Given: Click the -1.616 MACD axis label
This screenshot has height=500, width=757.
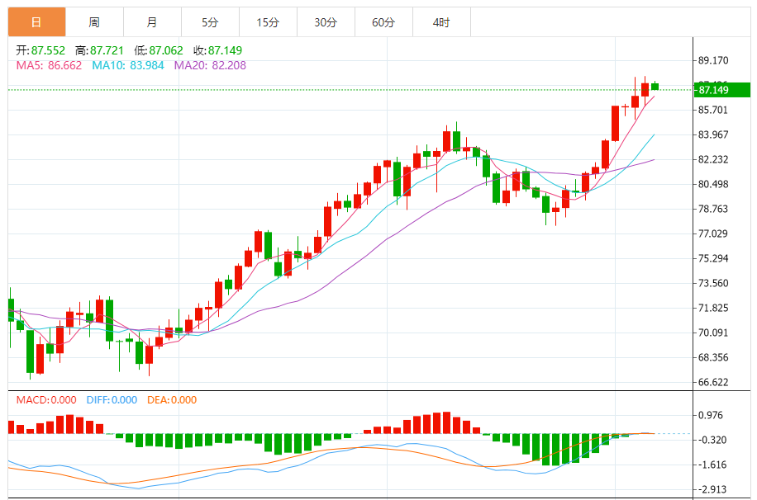Looking at the screenshot, I should coord(712,465).
